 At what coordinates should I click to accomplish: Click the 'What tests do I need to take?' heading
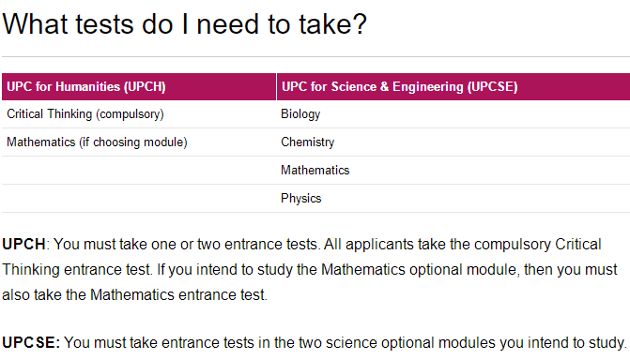pyautogui.click(x=184, y=24)
